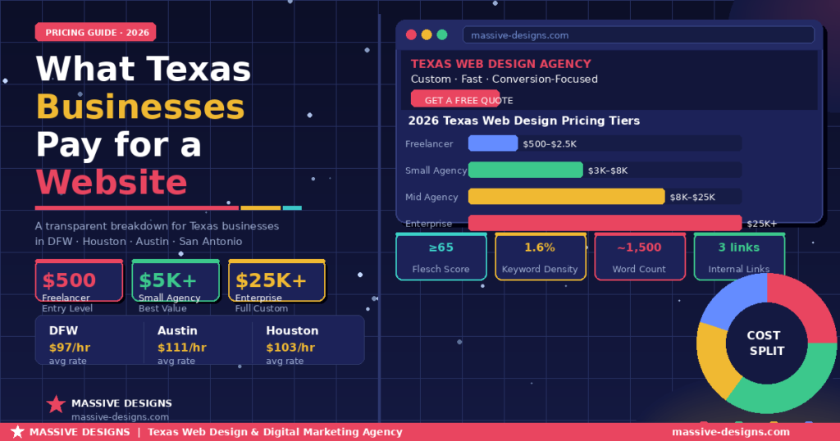840x441 pixels.
Task: Click the MASSIVE DESIGNS footer brand text
Action: (x=80, y=431)
